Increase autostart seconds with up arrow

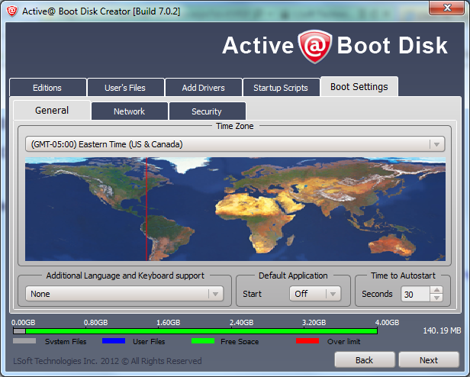pyautogui.click(x=436, y=290)
